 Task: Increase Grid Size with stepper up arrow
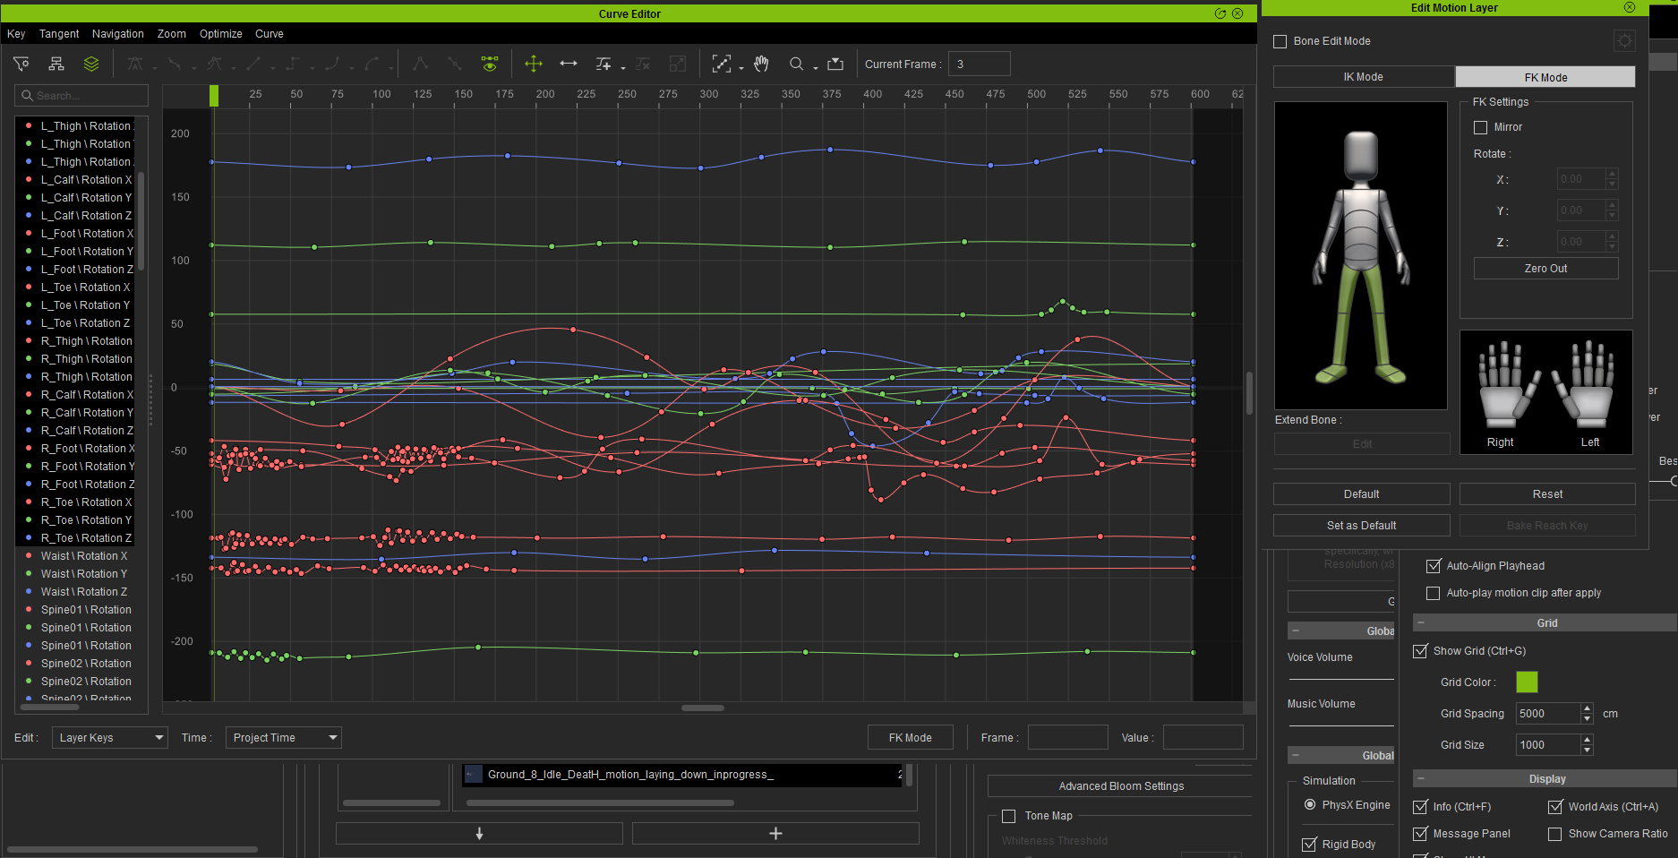[1588, 740]
